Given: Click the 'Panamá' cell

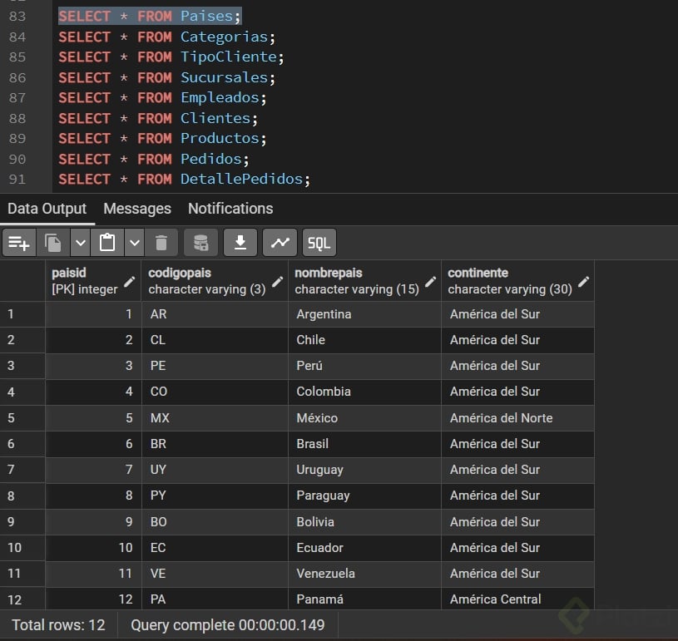Looking at the screenshot, I should [x=365, y=599].
